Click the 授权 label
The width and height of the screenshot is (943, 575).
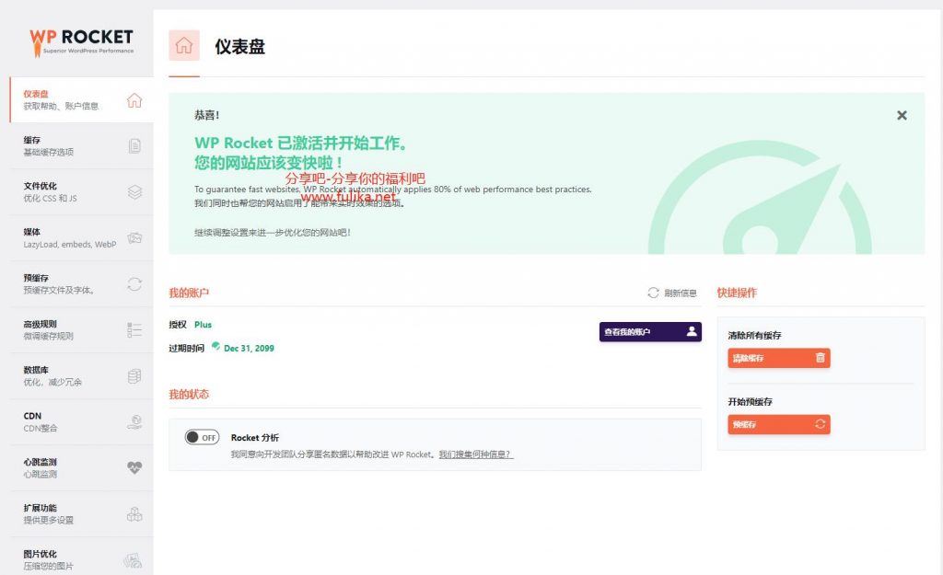point(178,325)
